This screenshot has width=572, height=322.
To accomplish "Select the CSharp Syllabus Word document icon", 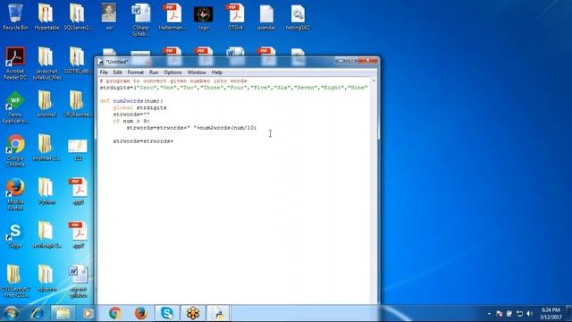I will (140, 20).
